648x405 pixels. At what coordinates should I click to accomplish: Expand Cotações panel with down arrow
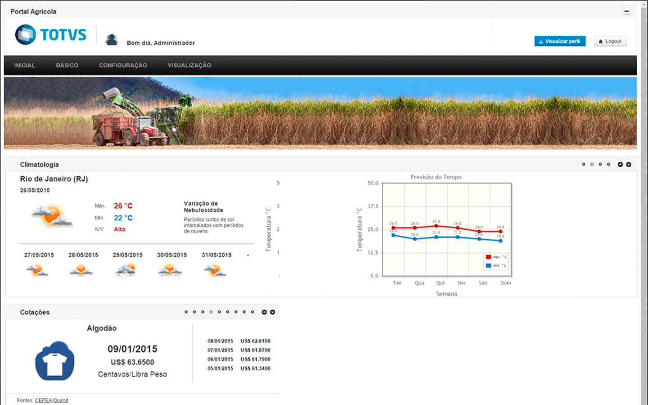(272, 312)
